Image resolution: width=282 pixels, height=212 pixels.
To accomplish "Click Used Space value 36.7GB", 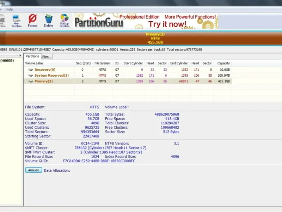I will 93,119.
